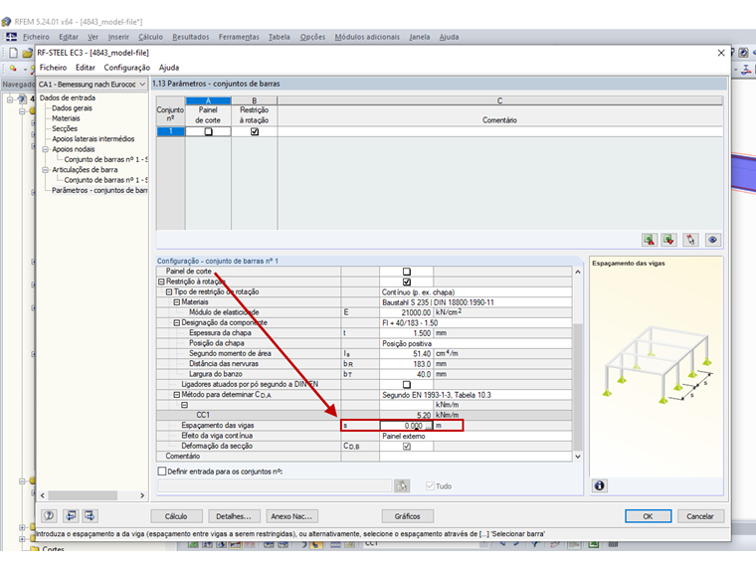Select Apoios laterais intermédios tree item
Image resolution: width=756 pixels, height=567 pixels.
(94, 139)
